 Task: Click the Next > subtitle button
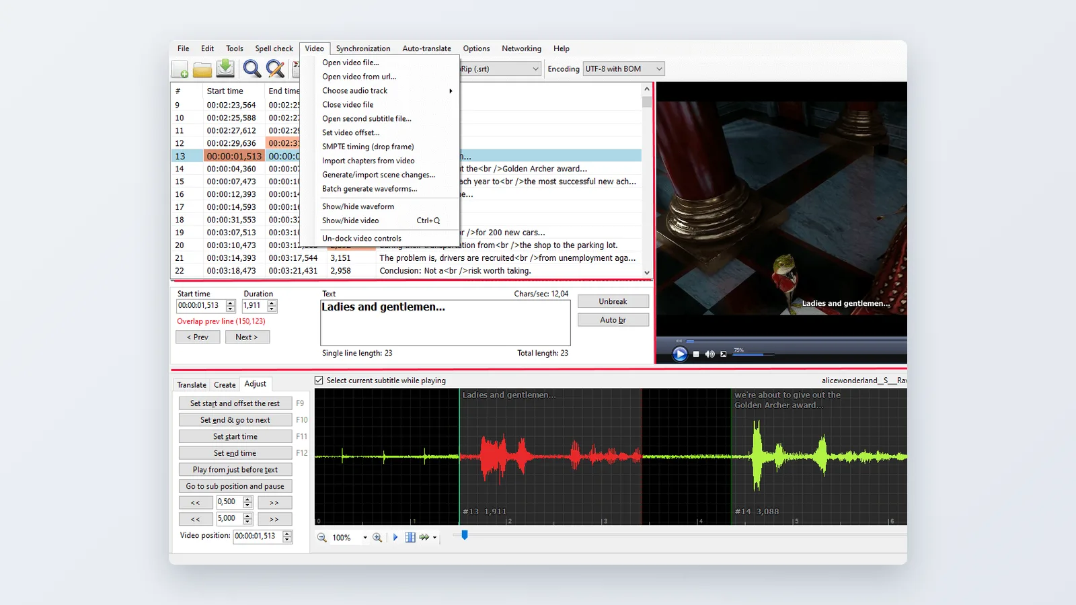point(247,337)
